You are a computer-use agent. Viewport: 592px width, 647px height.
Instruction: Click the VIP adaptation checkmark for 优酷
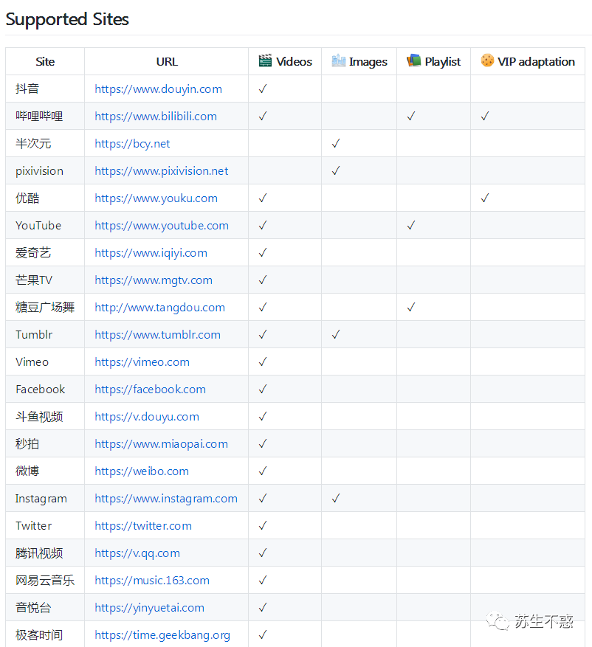(x=485, y=198)
